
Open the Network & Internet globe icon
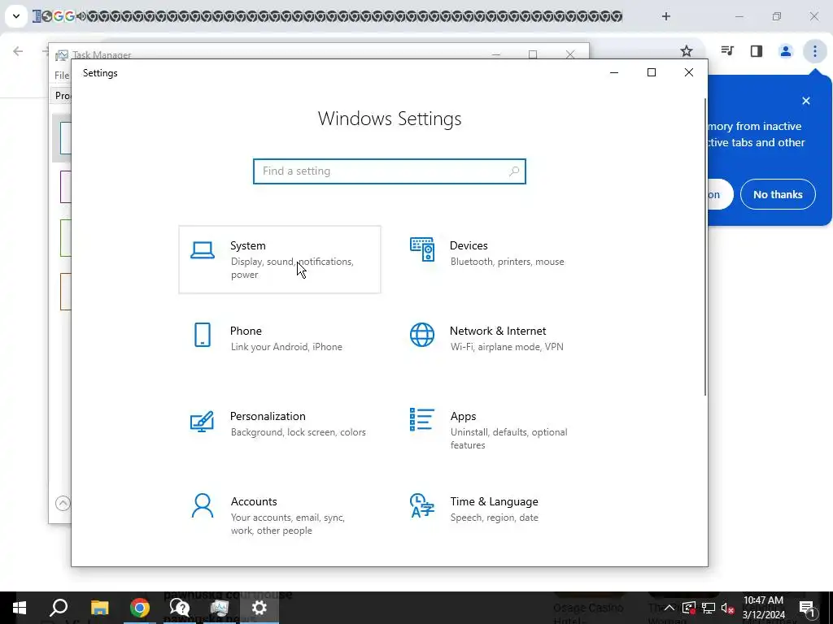tap(422, 335)
